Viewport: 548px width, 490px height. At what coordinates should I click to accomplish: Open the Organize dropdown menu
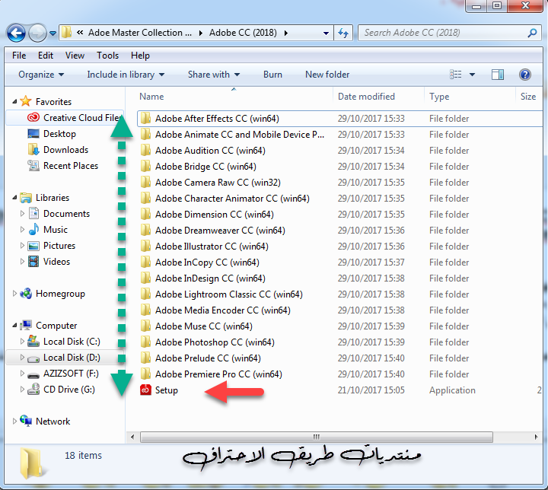point(41,75)
